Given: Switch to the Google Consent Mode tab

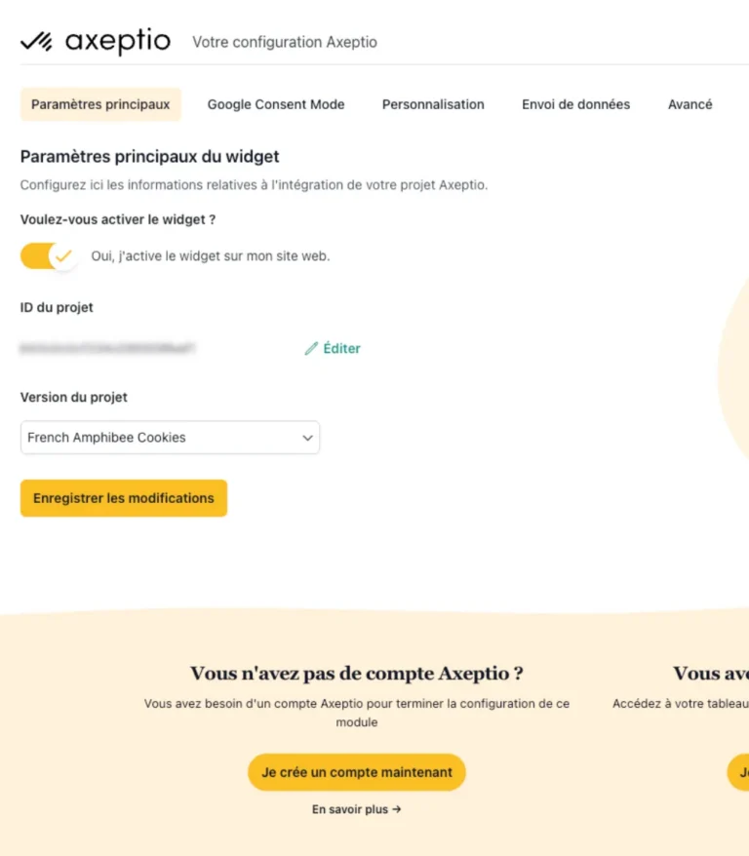Looking at the screenshot, I should pyautogui.click(x=276, y=104).
